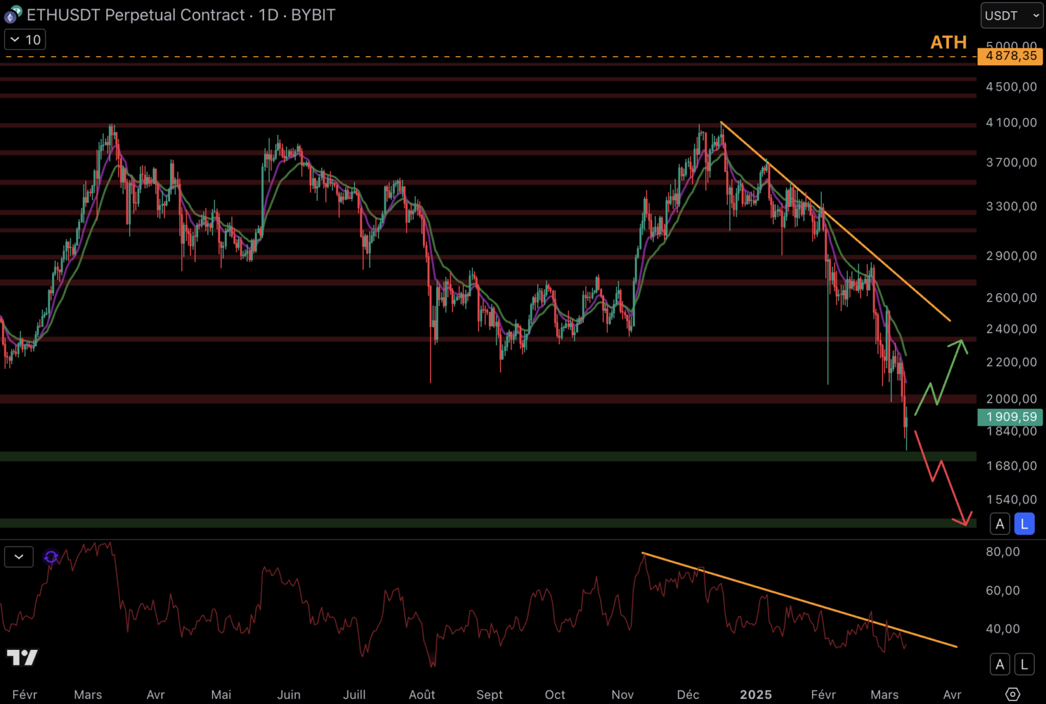Screen dimensions: 1046x704
Task: Disable the active blue "L" logarithmic scale toggle
Action: pyautogui.click(x=1023, y=523)
